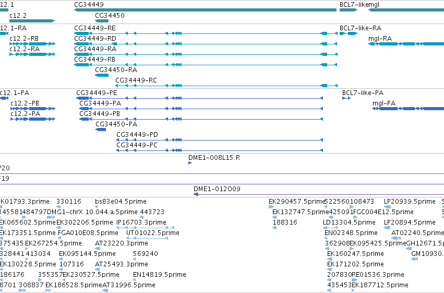444x293 pixels.
Task: Click EST FGC004E12.5prime
Action: (x=383, y=212)
